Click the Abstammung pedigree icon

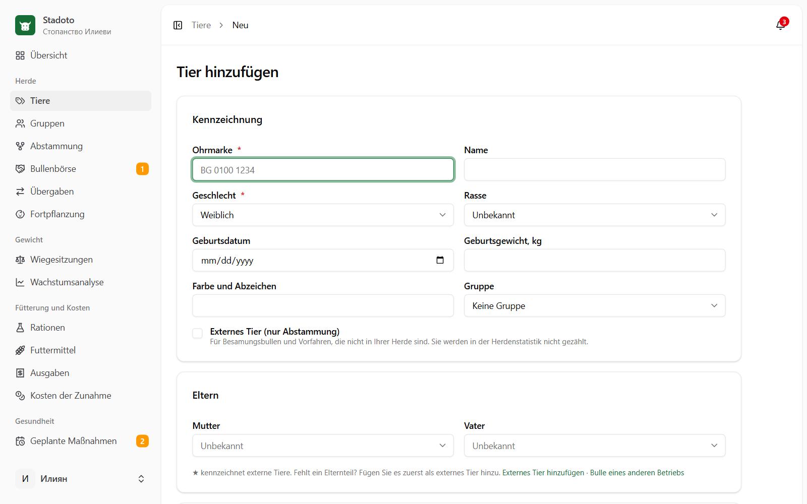coord(20,146)
